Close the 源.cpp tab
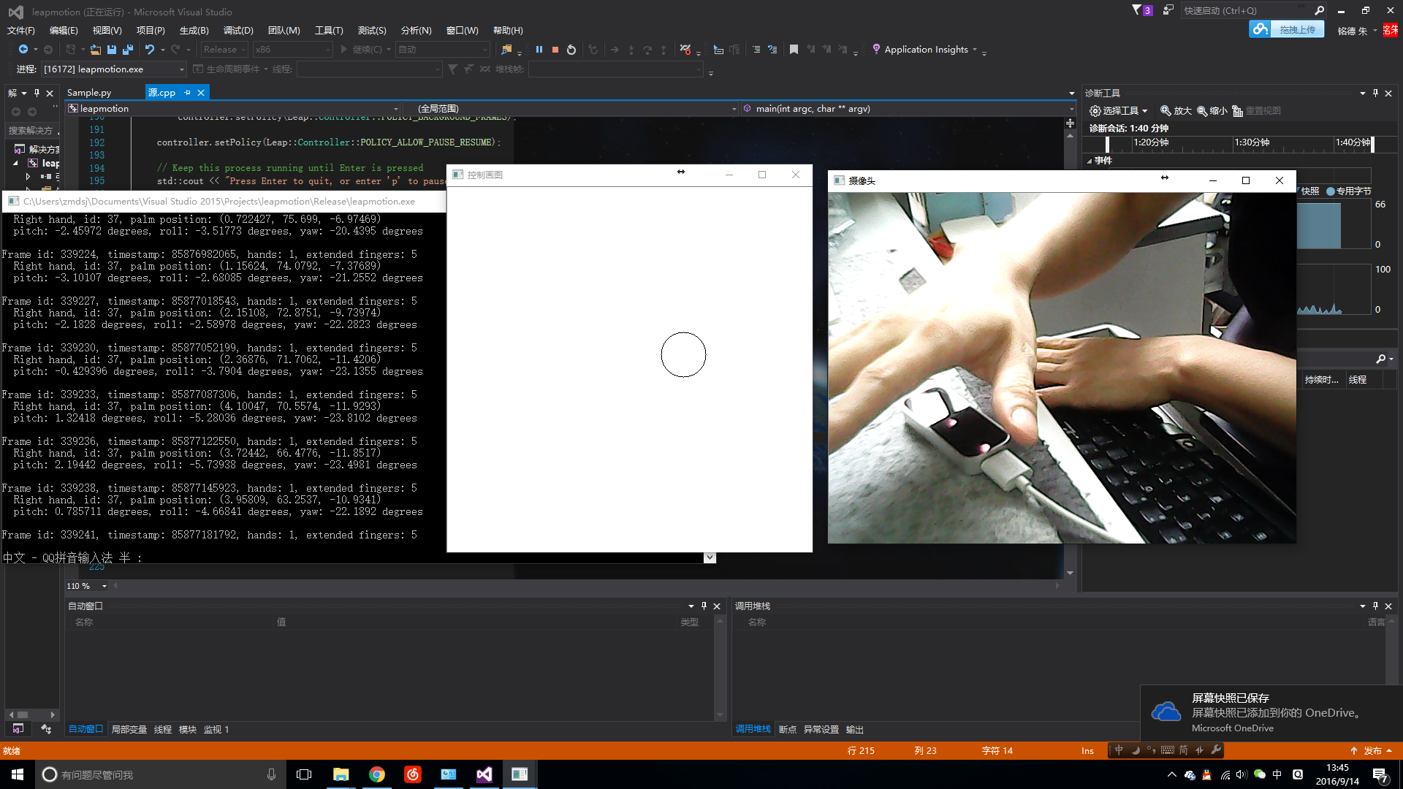This screenshot has height=789, width=1403. pyautogui.click(x=201, y=93)
